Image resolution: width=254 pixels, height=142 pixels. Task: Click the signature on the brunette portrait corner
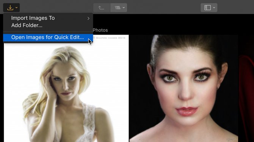[x=230, y=139]
